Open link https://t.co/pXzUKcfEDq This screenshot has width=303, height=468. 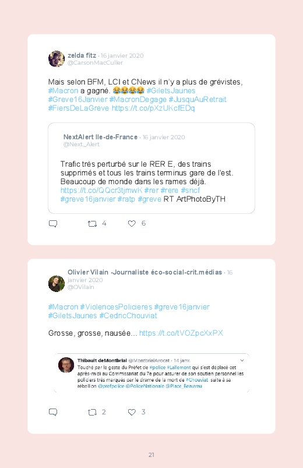[x=153, y=108]
